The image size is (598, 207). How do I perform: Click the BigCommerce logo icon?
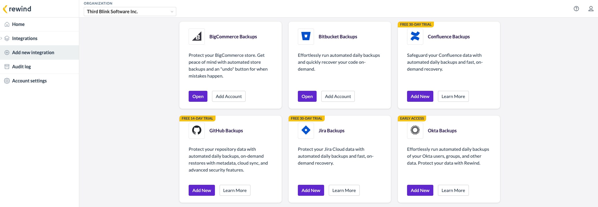pos(197,37)
